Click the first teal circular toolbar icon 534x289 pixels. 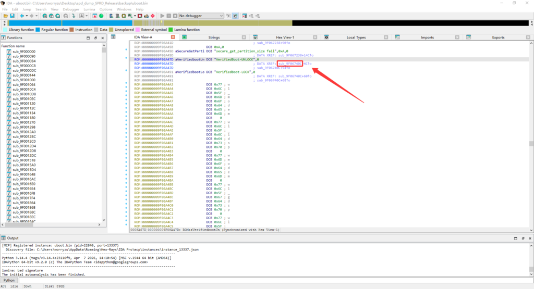(45, 16)
